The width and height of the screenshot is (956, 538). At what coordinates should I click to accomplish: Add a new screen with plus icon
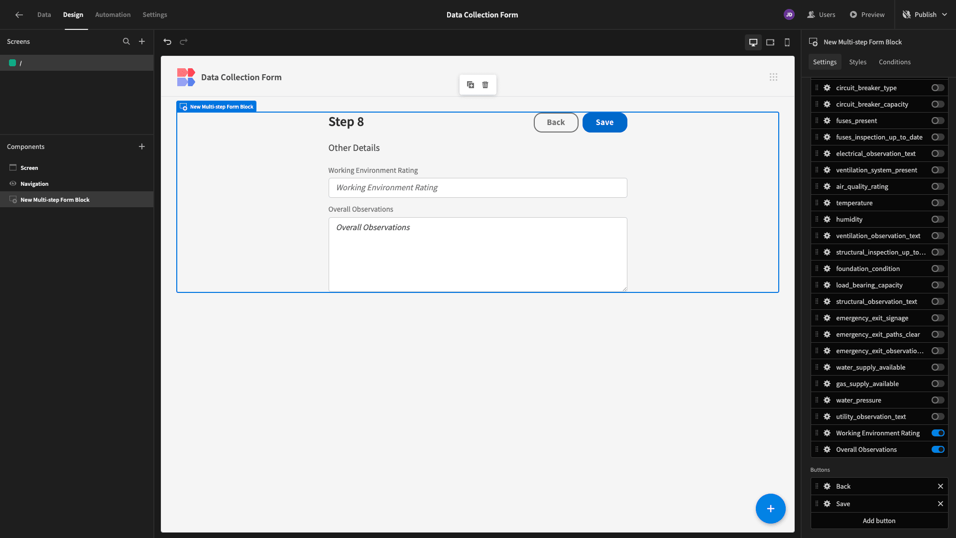[x=142, y=41]
